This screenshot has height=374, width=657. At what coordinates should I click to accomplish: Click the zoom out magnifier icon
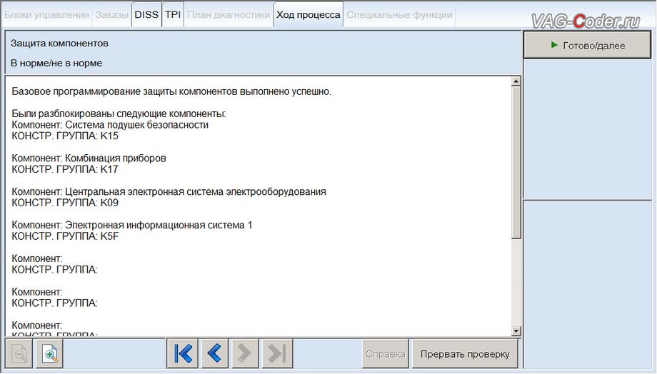(x=19, y=354)
